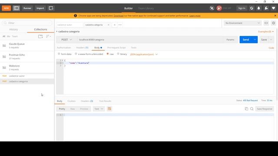Copy response to clipboard icon
Image resolution: width=278 pixels, height=156 pixels.
coord(246,109)
